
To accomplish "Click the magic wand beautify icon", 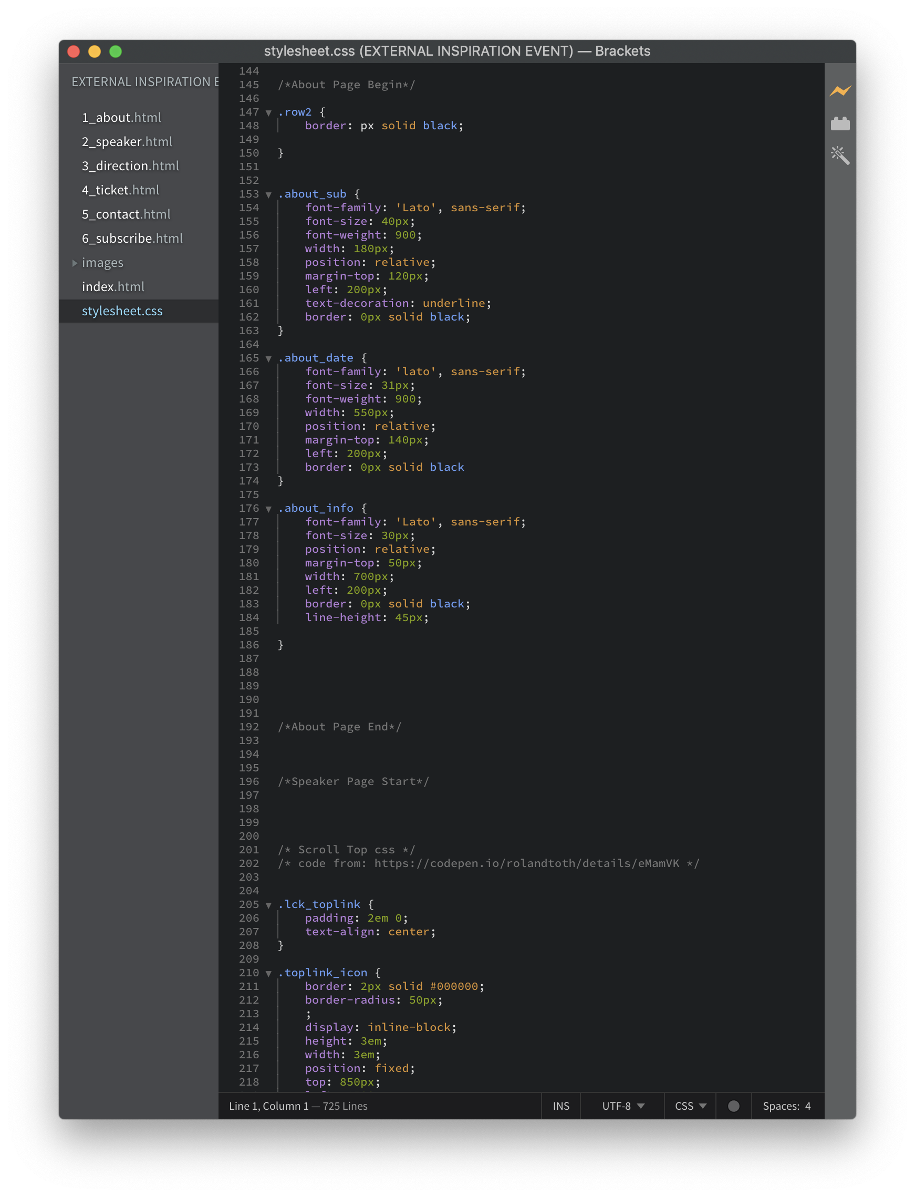I will coord(840,156).
